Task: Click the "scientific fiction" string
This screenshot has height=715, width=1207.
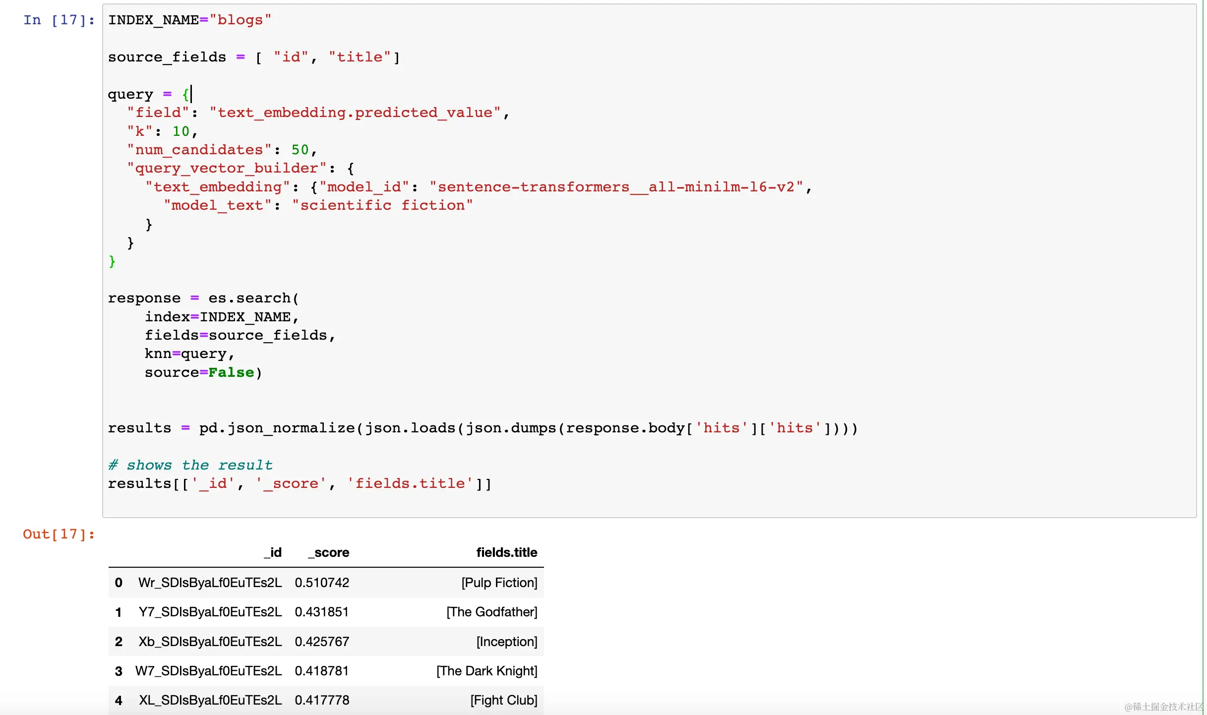Action: tap(382, 205)
